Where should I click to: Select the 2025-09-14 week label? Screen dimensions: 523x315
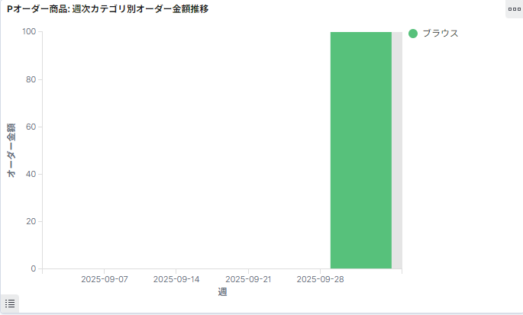176,280
